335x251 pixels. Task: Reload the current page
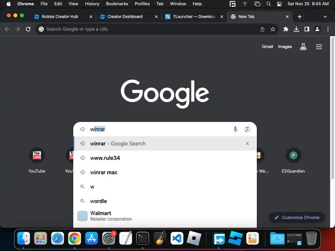(28, 29)
